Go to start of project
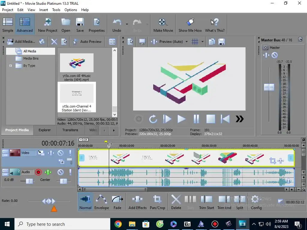307x230 pixels. point(225,119)
